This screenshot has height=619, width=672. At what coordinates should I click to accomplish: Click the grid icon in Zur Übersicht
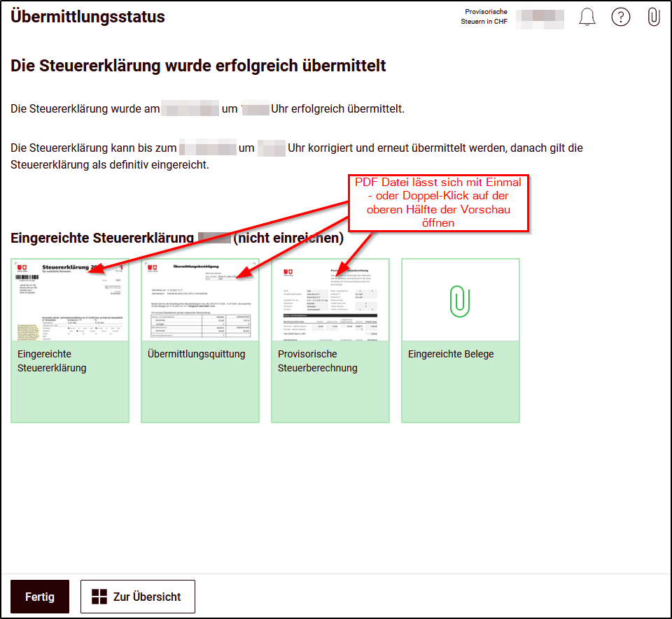[x=99, y=597]
